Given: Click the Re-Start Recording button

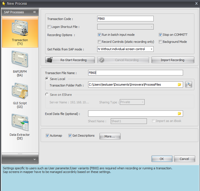Looking at the screenshot, I should pos(70,60).
